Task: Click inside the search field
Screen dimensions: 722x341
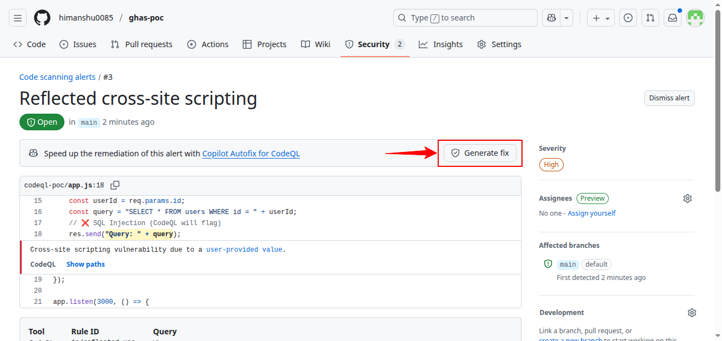Action: pos(465,17)
